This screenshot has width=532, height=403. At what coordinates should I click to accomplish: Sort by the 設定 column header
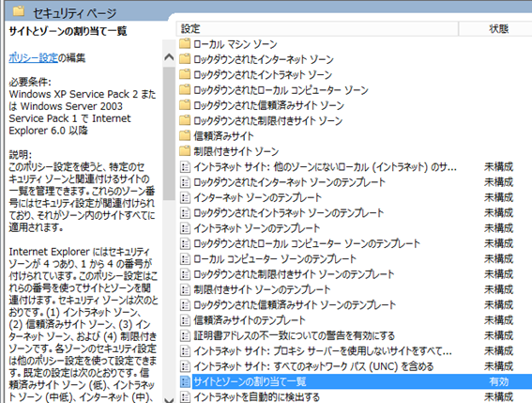(x=317, y=29)
